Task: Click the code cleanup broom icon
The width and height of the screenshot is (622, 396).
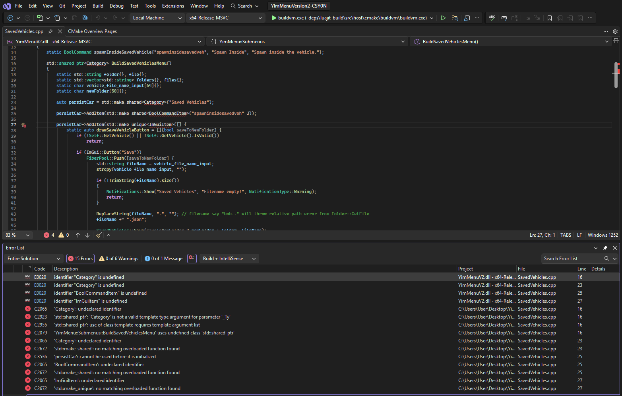Action: (99, 235)
